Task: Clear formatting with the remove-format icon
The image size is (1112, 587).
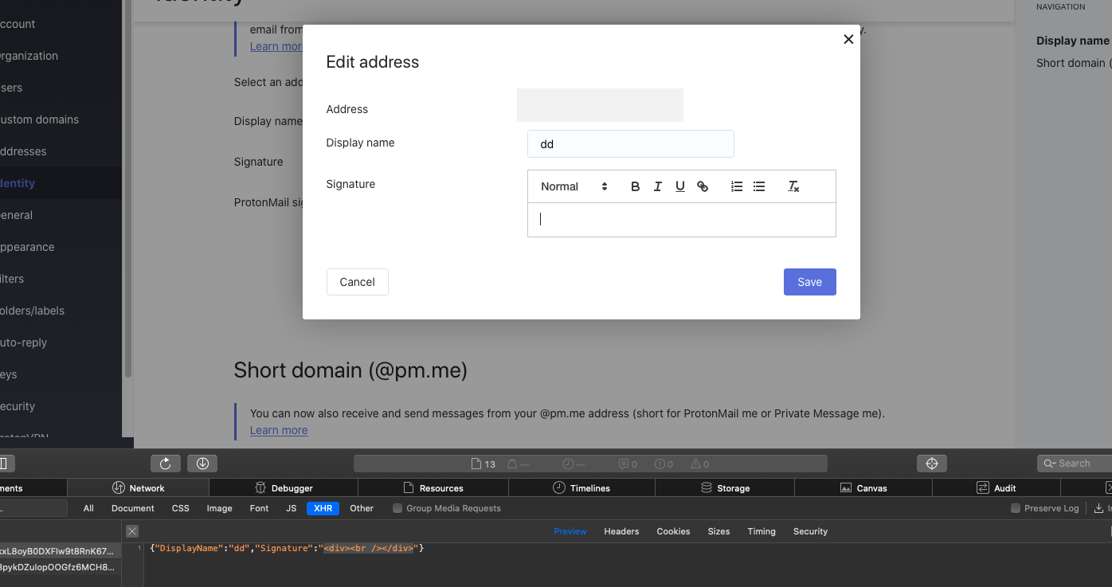Action: [x=793, y=186]
